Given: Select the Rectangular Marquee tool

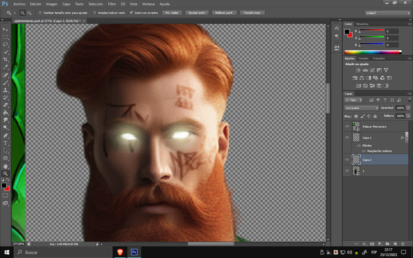Looking at the screenshot, I should tap(5, 37).
